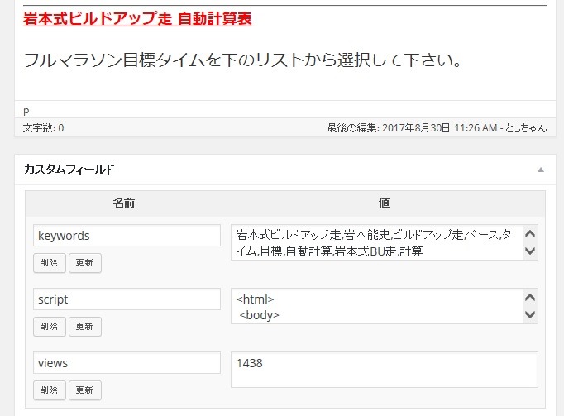
Task: Click up arrow in keywords value box
Action: pos(530,234)
